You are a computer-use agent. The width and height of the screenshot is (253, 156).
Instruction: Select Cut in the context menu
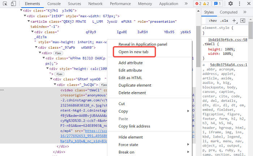[122, 104]
